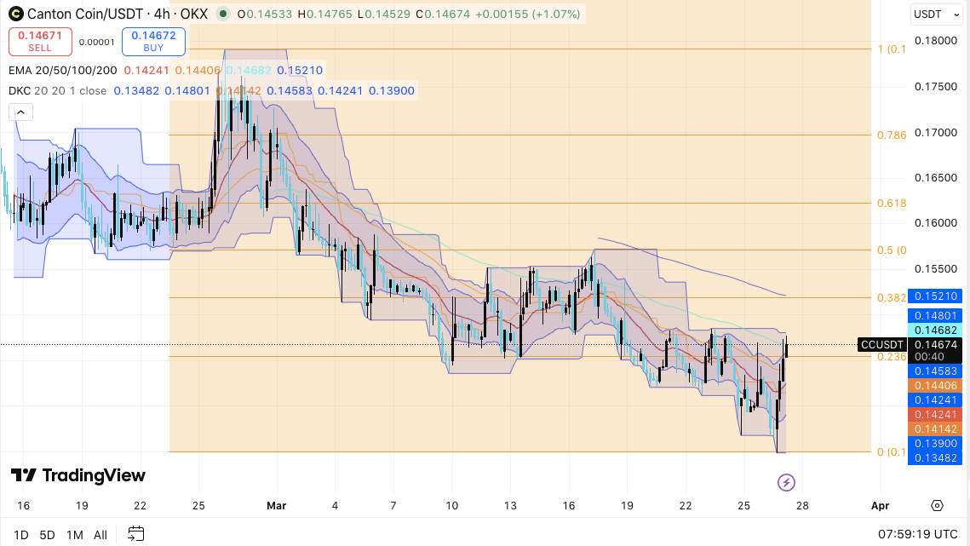Collapse the indicator legend chevron
This screenshot has height=546, width=970.
tap(20, 111)
